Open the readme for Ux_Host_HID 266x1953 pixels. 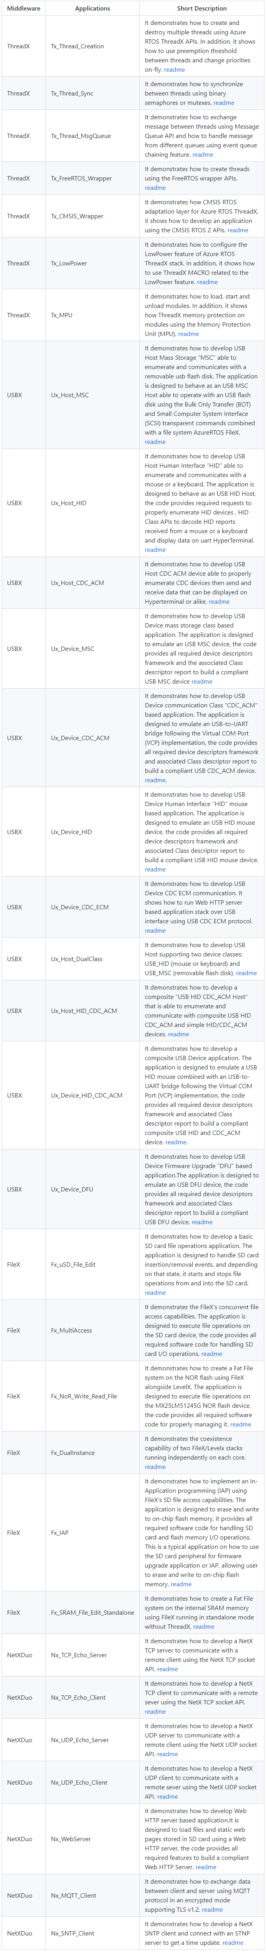(155, 550)
